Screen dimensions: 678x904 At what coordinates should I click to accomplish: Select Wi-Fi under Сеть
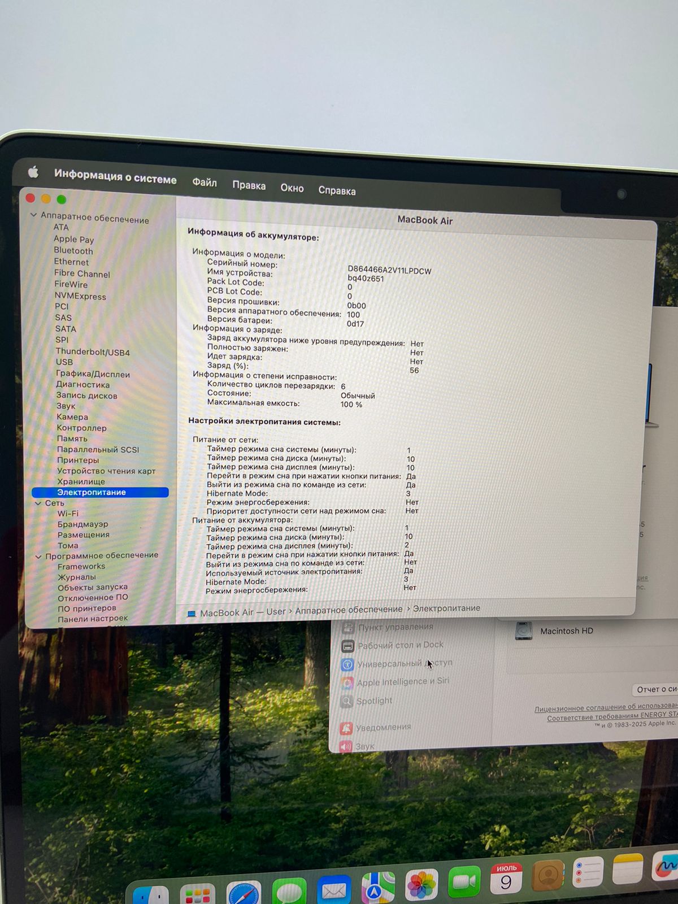click(x=68, y=514)
